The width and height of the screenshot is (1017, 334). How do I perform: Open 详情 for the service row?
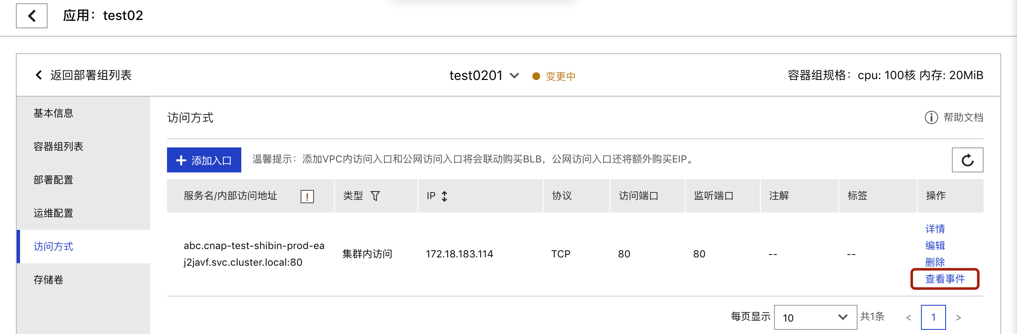935,229
